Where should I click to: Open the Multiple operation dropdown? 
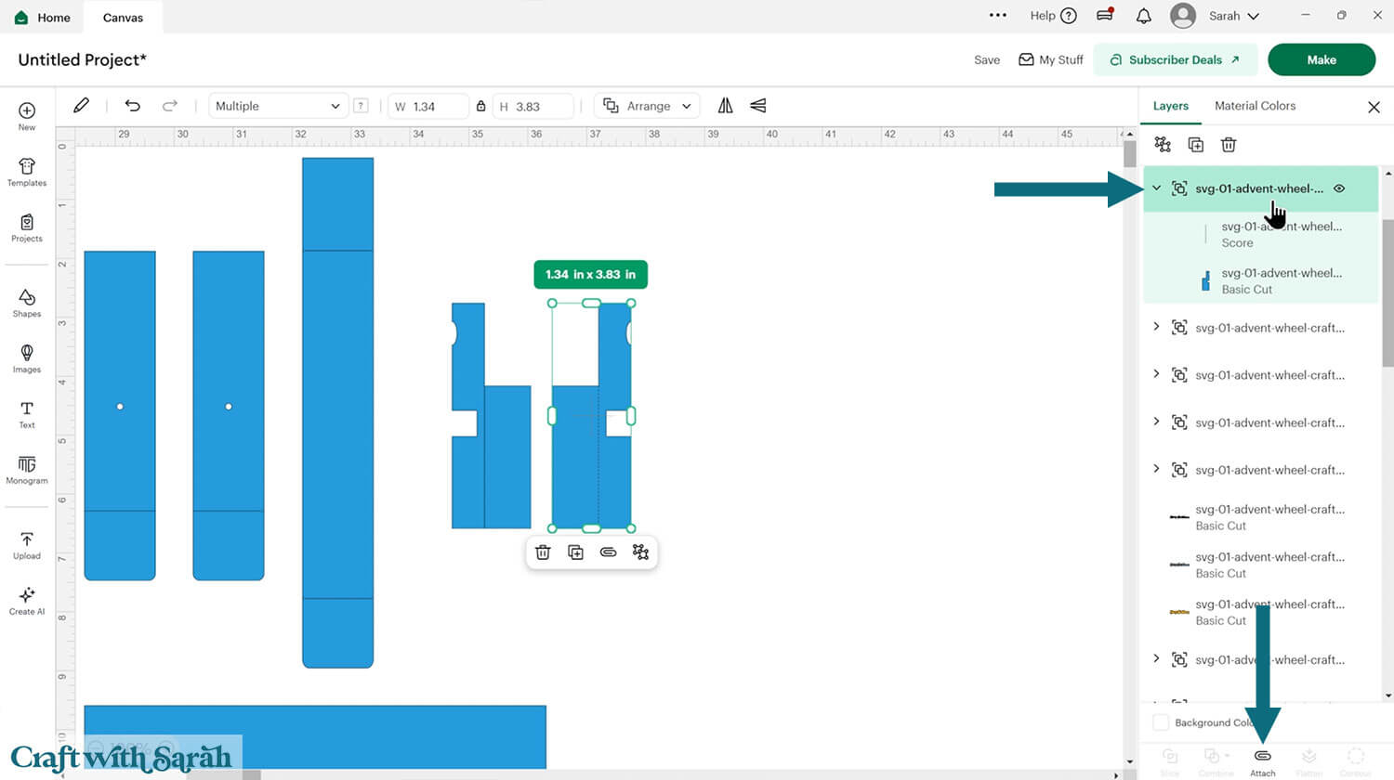point(278,106)
